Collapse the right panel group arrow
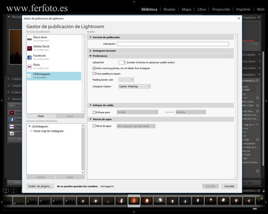 266,100
